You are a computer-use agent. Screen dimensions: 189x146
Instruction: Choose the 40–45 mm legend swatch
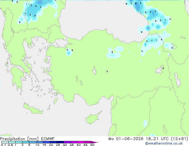81,142
